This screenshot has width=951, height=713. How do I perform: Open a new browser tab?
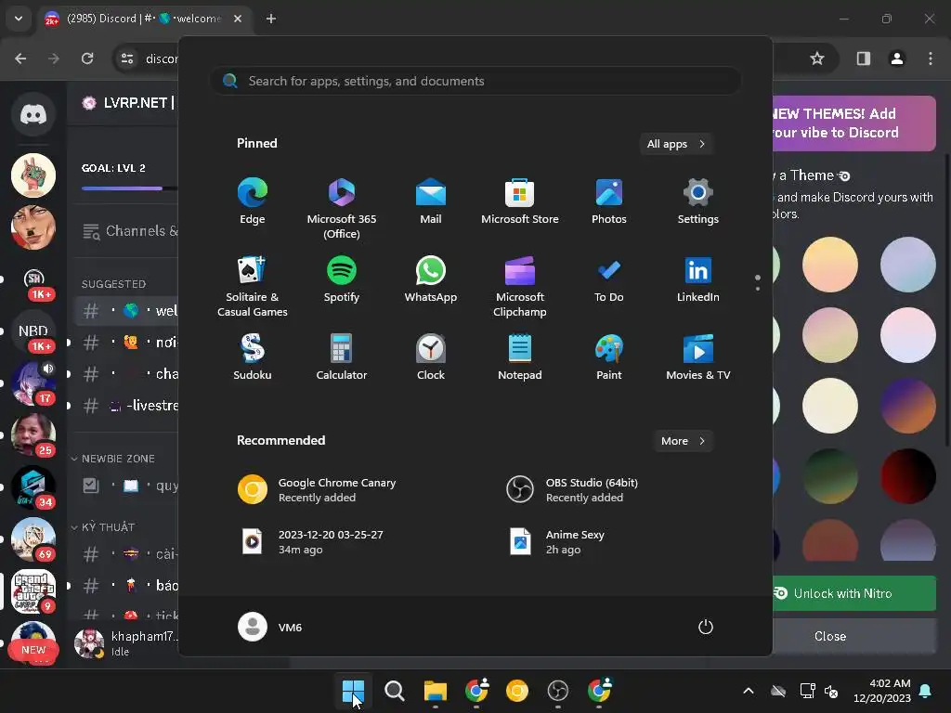271,19
